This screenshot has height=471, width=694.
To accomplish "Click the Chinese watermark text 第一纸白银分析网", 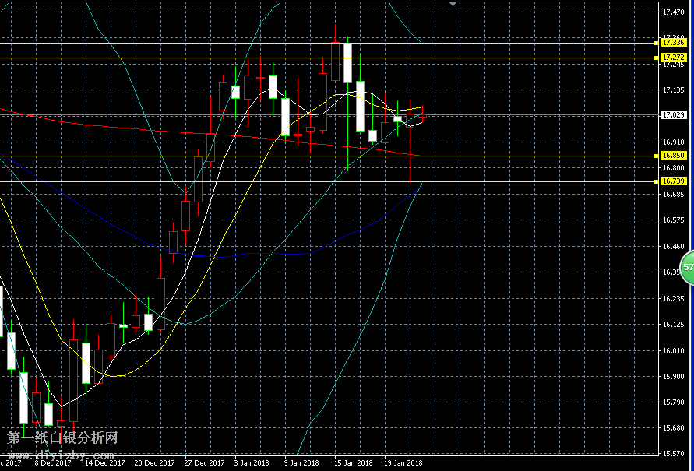I will (x=62, y=439).
